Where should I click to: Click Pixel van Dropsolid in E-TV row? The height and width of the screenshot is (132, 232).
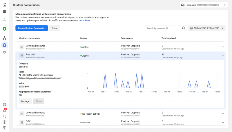click(x=130, y=121)
